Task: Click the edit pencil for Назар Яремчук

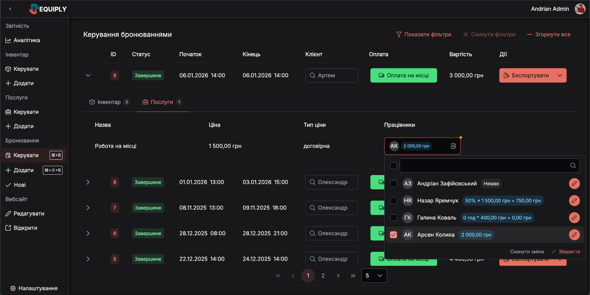Action: pos(574,201)
